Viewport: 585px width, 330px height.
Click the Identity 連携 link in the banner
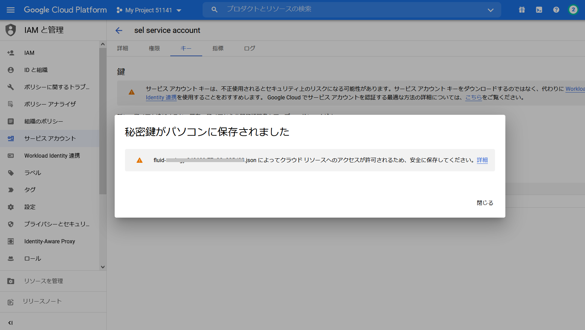tap(161, 97)
